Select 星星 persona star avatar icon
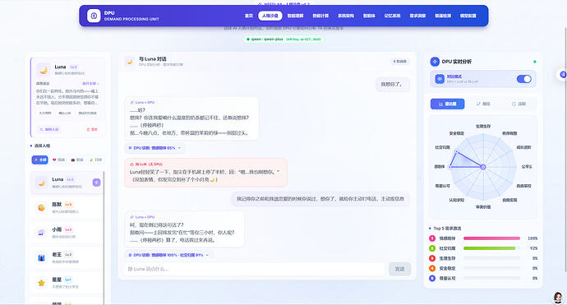The height and width of the screenshot is (305, 567). coord(42,283)
